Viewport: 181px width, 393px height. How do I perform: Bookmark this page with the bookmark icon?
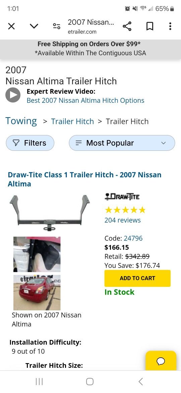149,26
